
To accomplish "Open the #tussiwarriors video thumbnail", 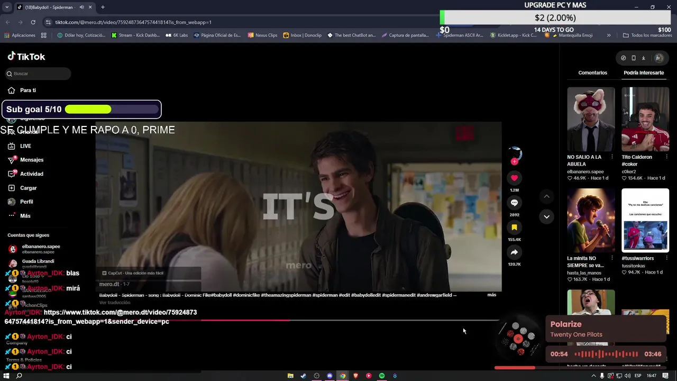I will tap(645, 220).
